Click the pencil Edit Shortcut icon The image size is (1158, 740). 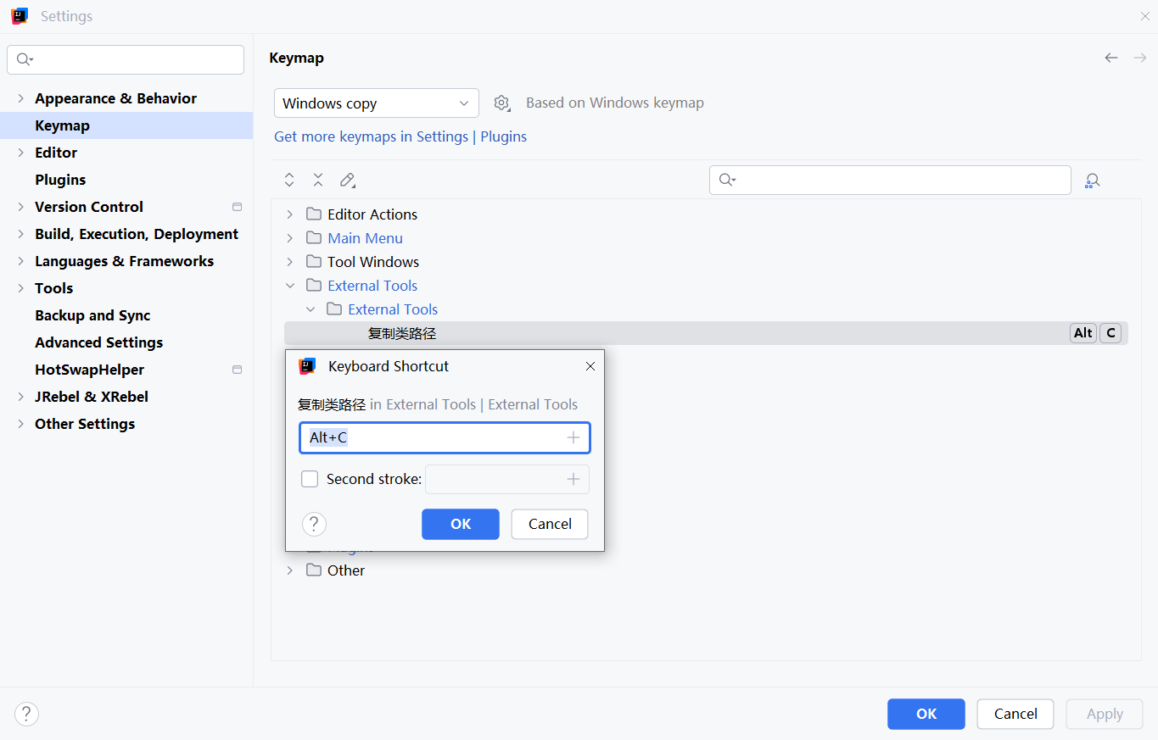tap(347, 180)
